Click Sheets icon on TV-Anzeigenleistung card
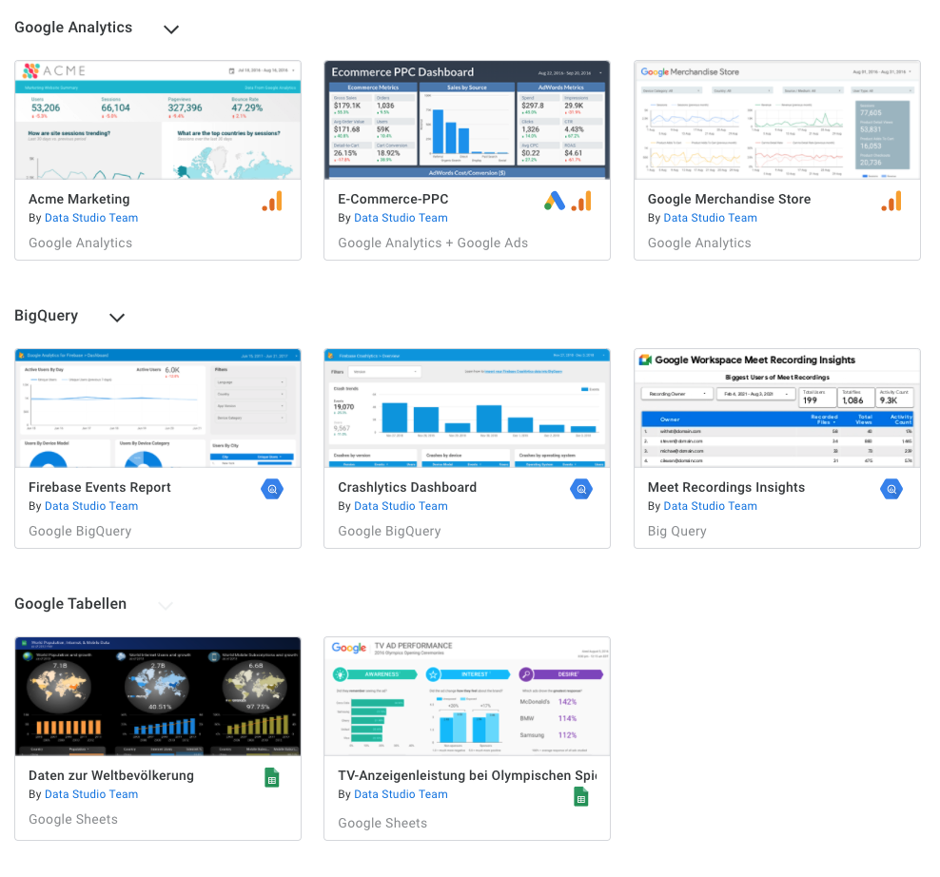This screenshot has width=940, height=877. coord(581,797)
